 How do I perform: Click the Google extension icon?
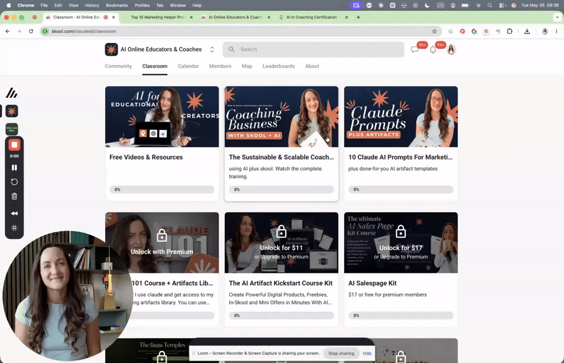[x=474, y=31]
